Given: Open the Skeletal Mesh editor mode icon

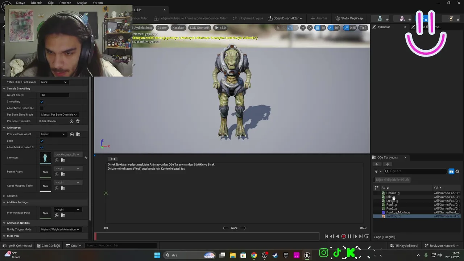Looking at the screenshot, I should (402, 18).
